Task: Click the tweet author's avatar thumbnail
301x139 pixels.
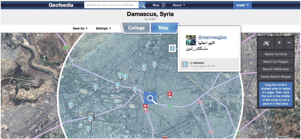Action: click(x=191, y=40)
